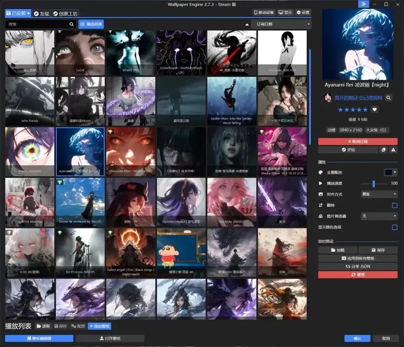
Task: Click the 主题配色 color swatch
Action: (x=388, y=172)
